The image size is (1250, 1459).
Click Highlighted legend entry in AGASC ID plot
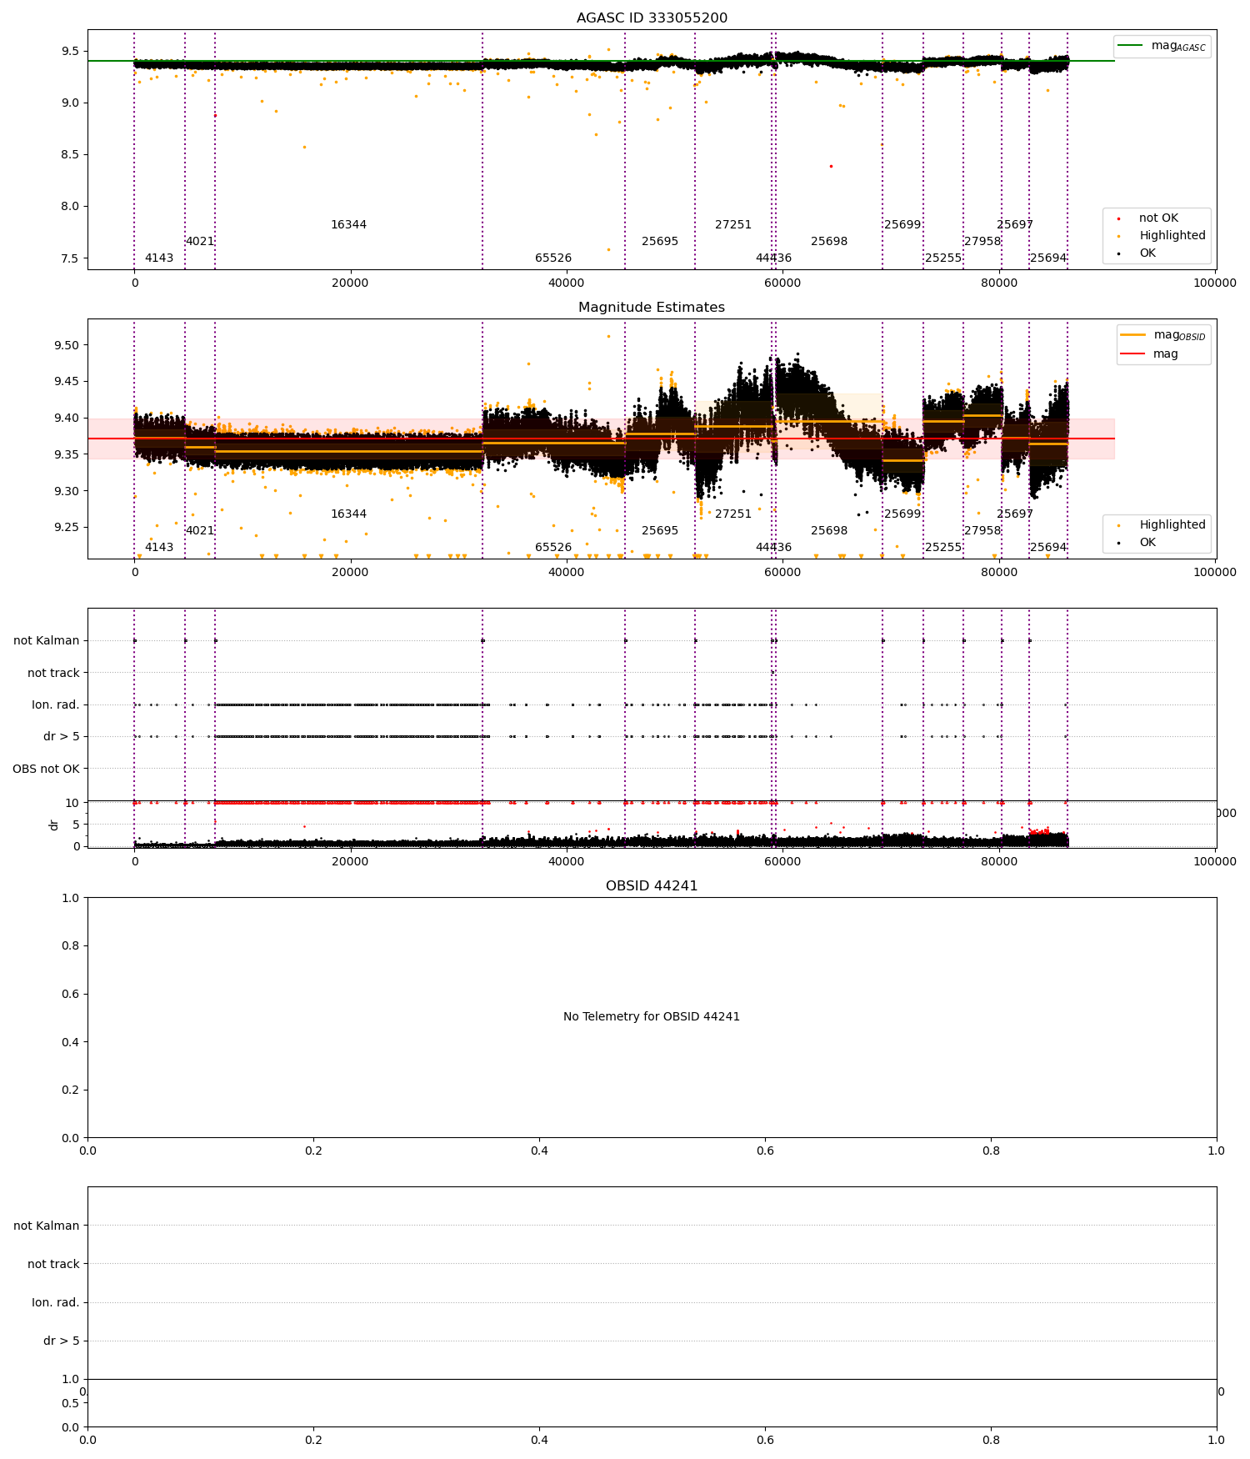[1162, 235]
